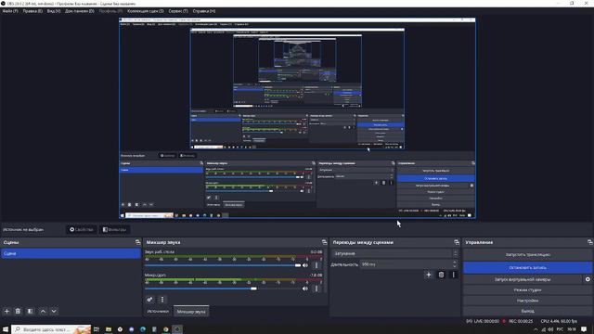This screenshot has height=334, width=594.
Task: Open Док-панели menu
Action: pos(80,11)
